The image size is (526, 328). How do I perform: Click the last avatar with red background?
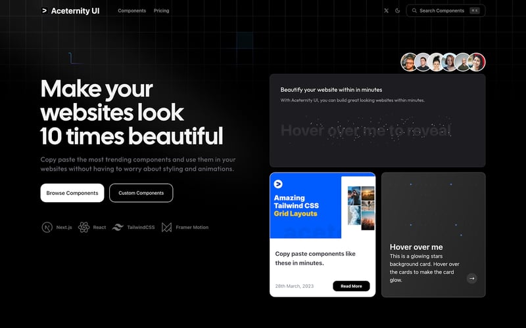pyautogui.click(x=477, y=62)
